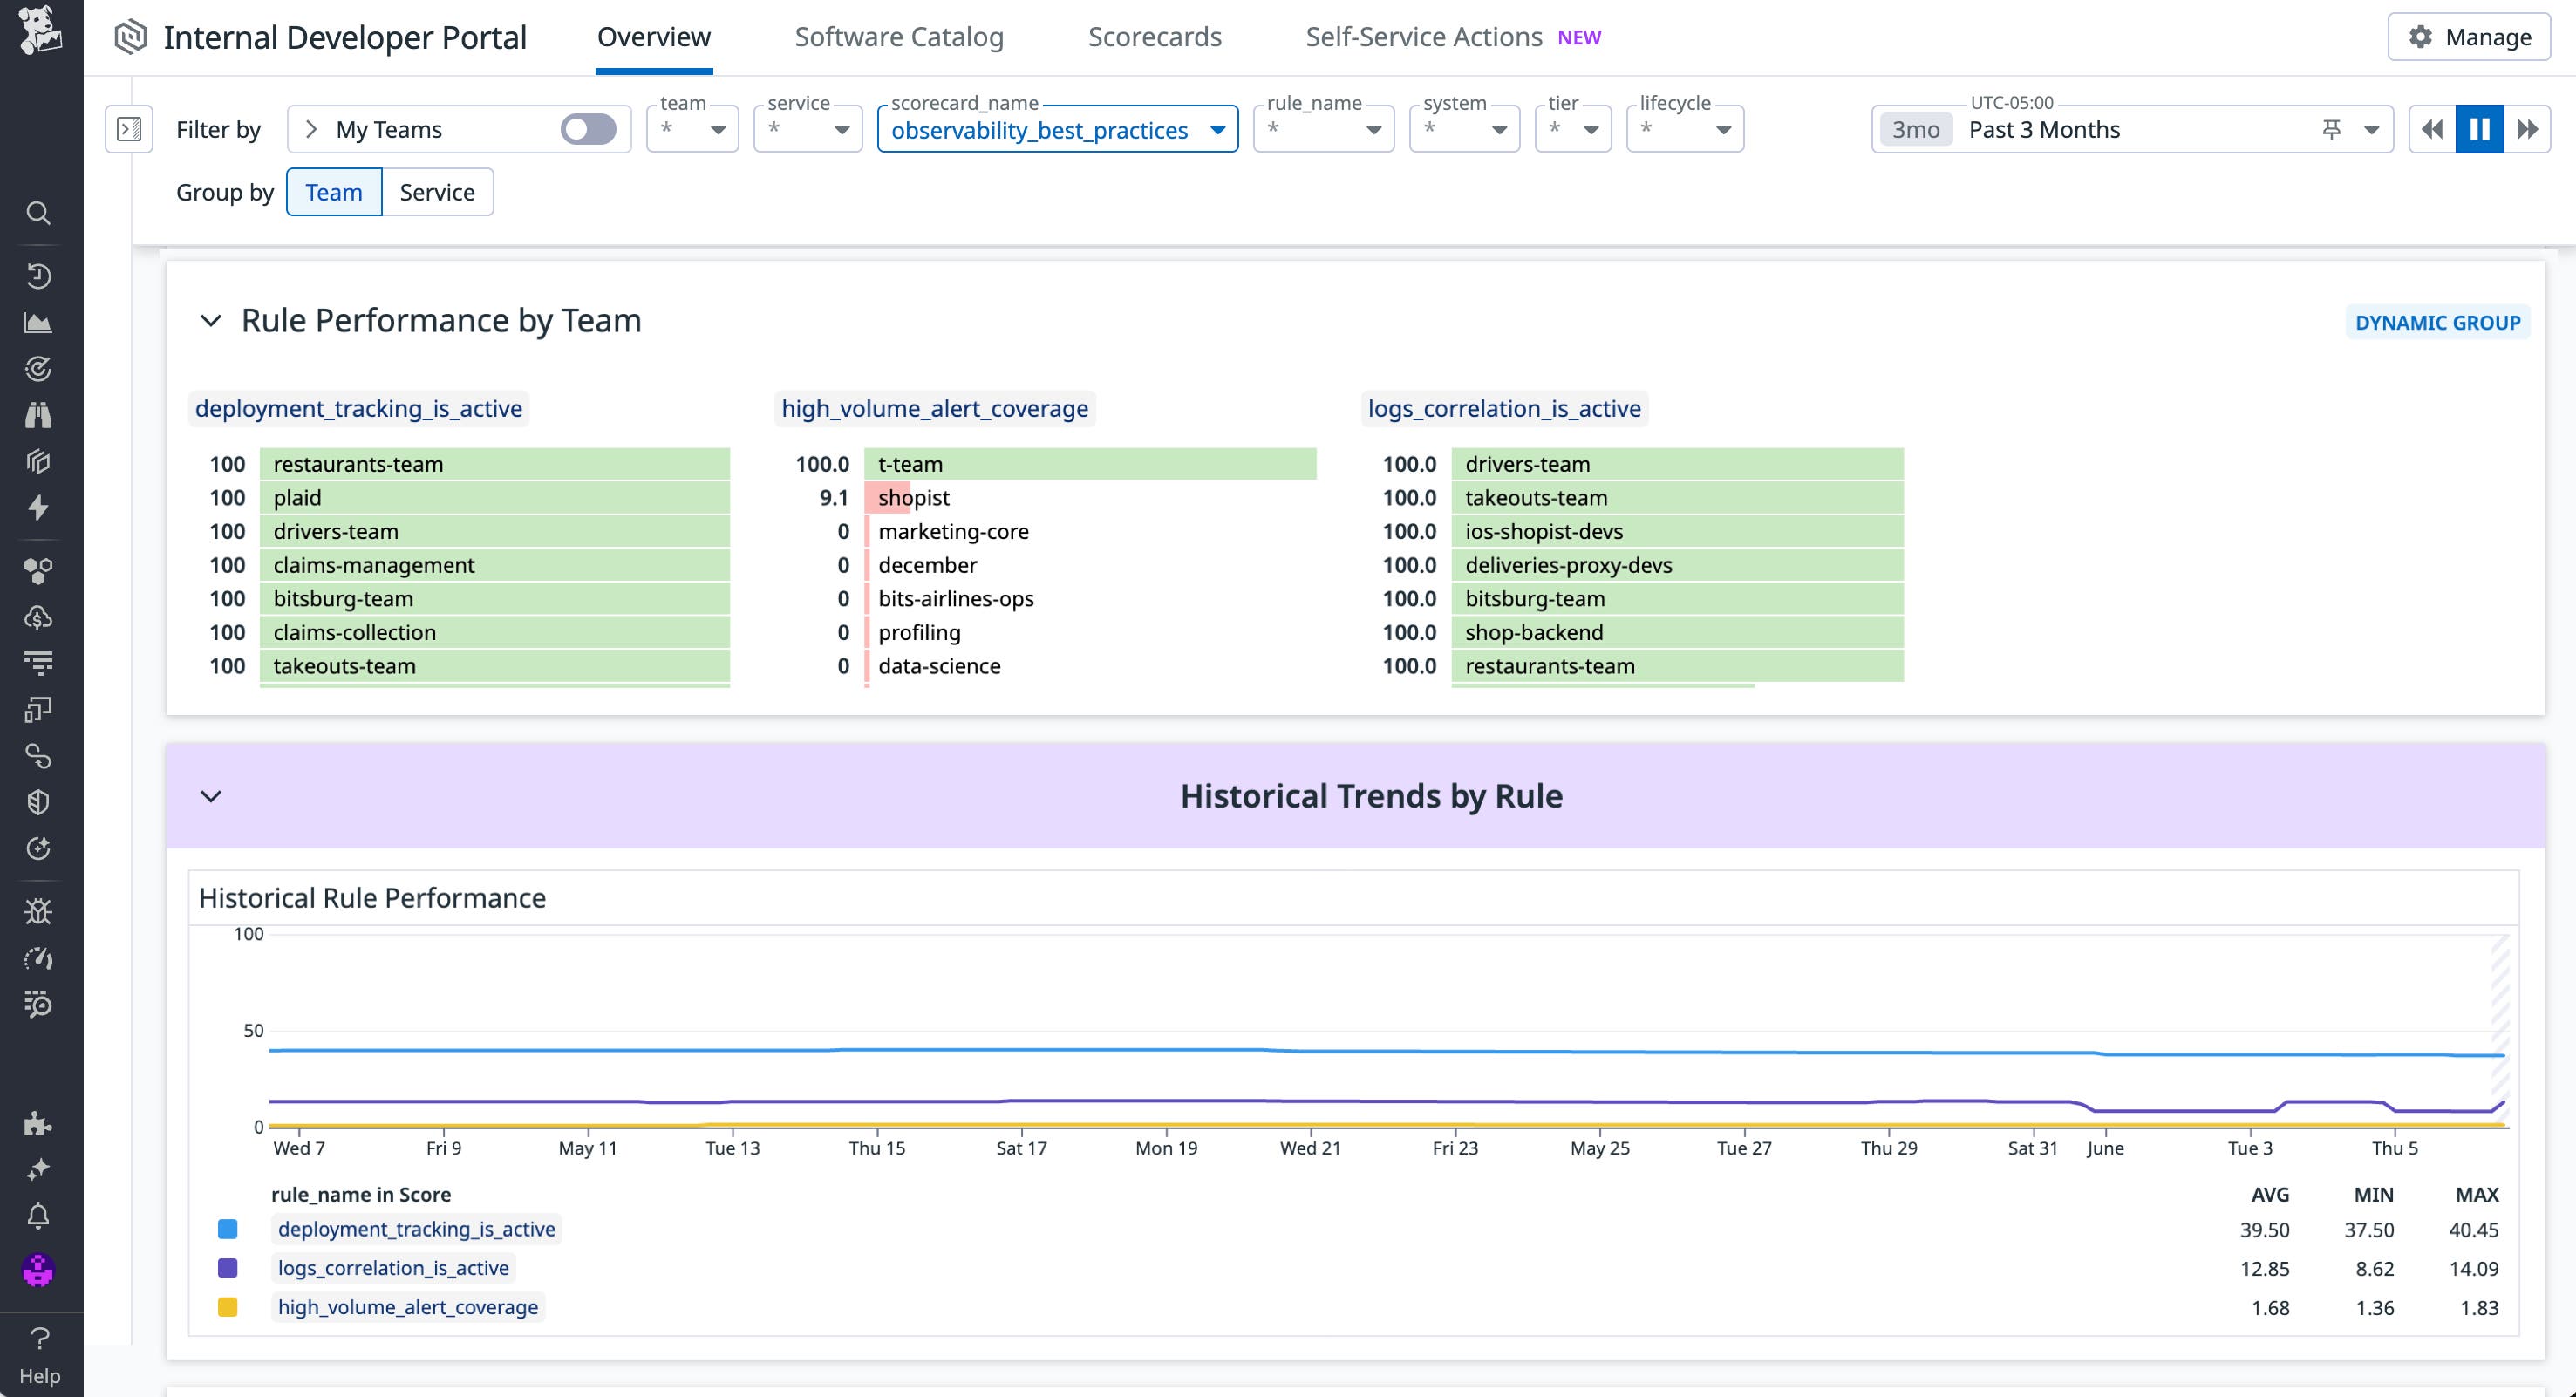Select the Security shield icon
2576x1397 pixels.
38,801
